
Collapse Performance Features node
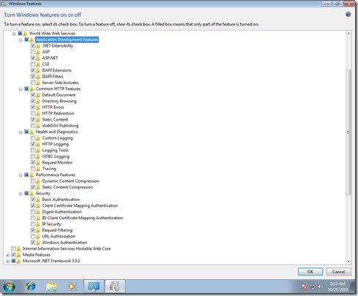[x=20, y=175]
